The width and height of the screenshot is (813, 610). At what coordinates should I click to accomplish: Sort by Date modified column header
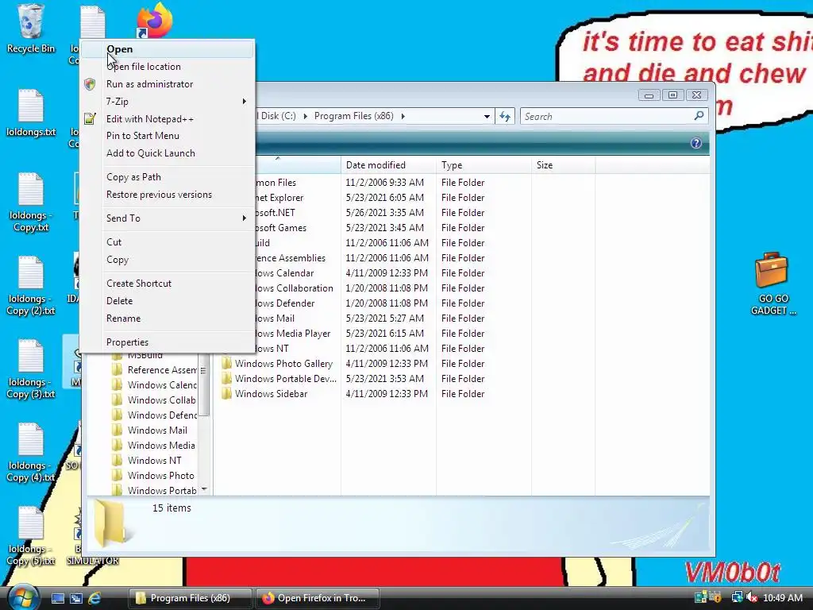(x=388, y=165)
